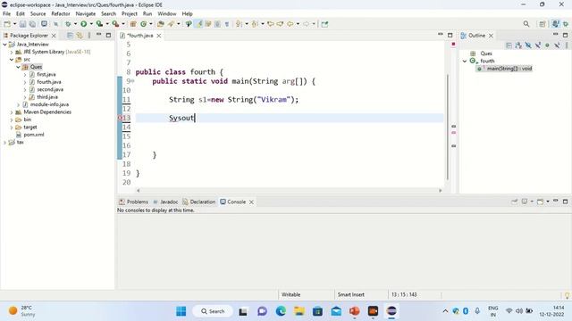Open the Refactor menu
The image size is (572, 321).
[x=61, y=14]
